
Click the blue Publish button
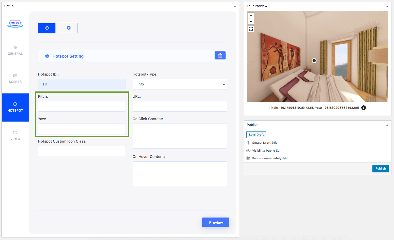[380, 169]
